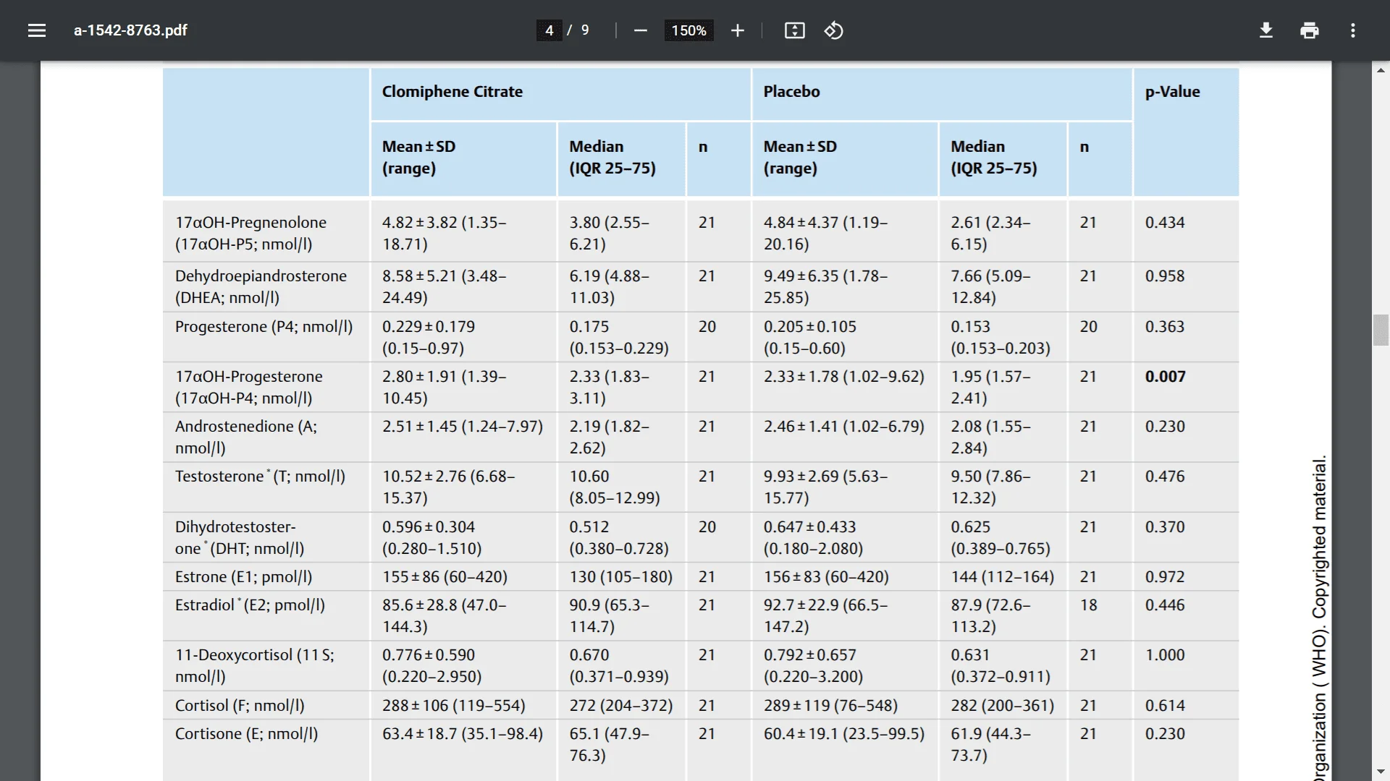Image resolution: width=1390 pixels, height=781 pixels.
Task: Click the total page count 9
Action: (x=585, y=30)
